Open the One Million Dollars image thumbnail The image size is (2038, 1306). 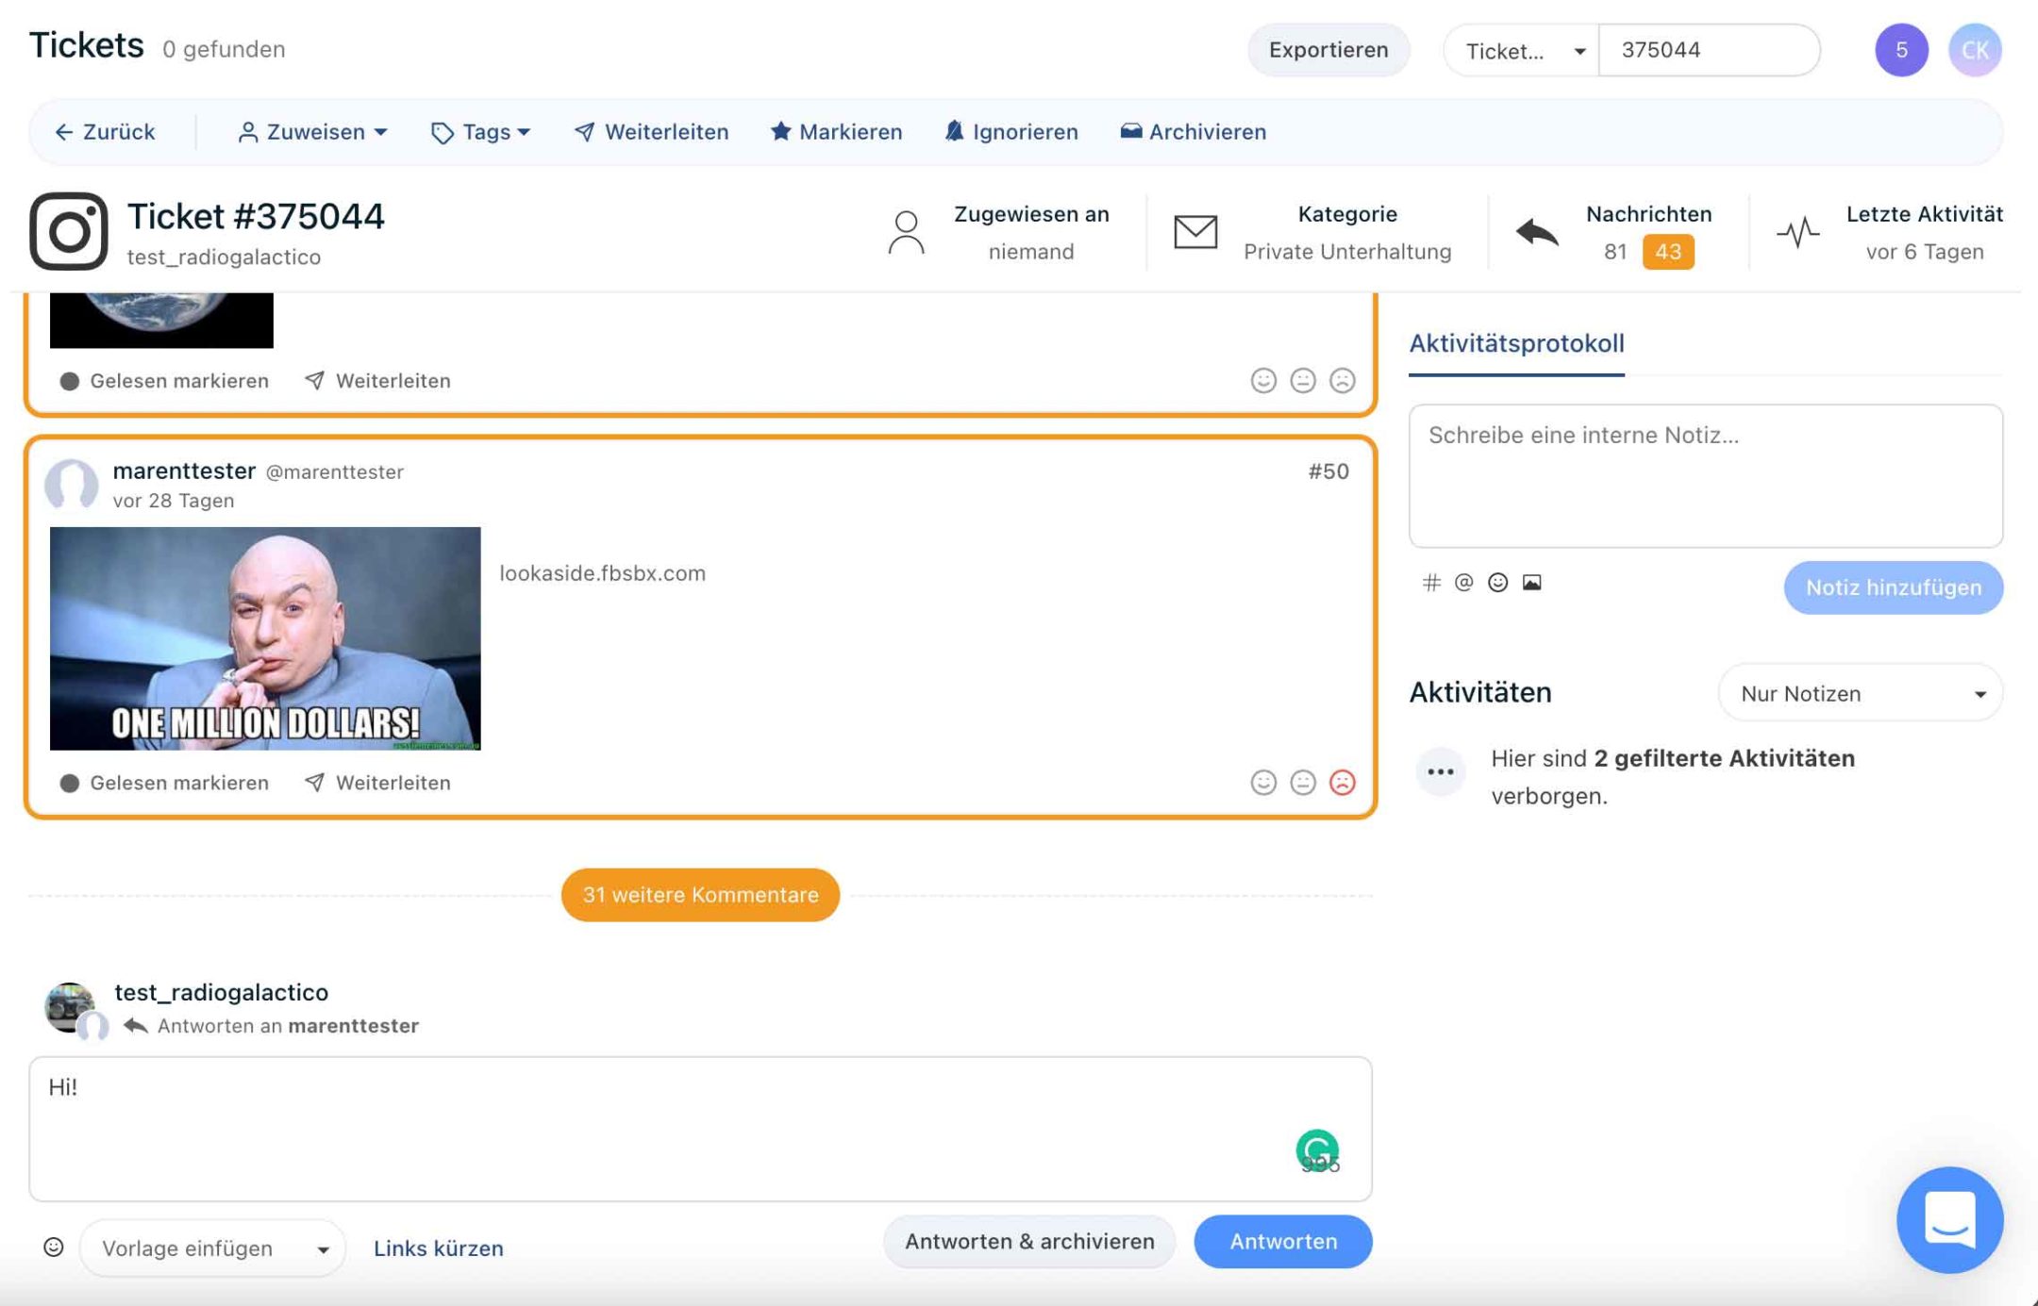pyautogui.click(x=265, y=638)
